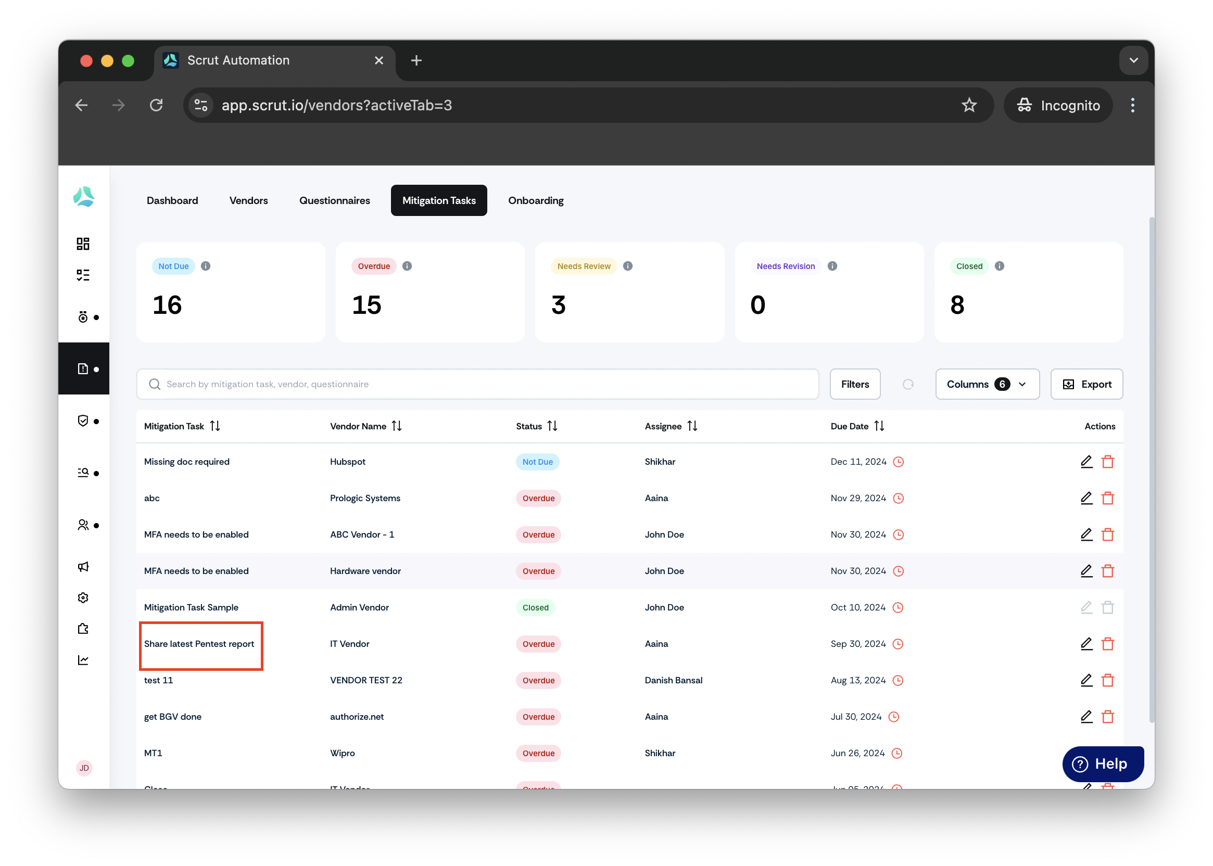
Task: Click the refresh icon next to Filters
Action: [908, 385]
